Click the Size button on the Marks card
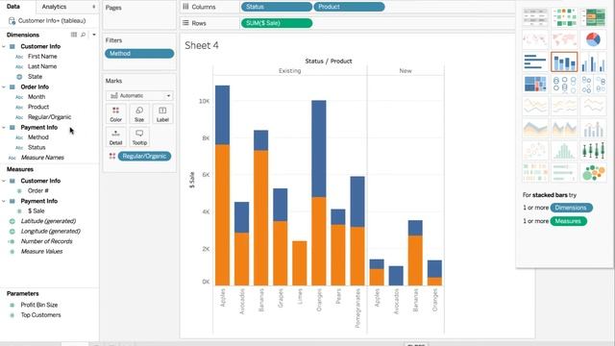 coord(139,114)
